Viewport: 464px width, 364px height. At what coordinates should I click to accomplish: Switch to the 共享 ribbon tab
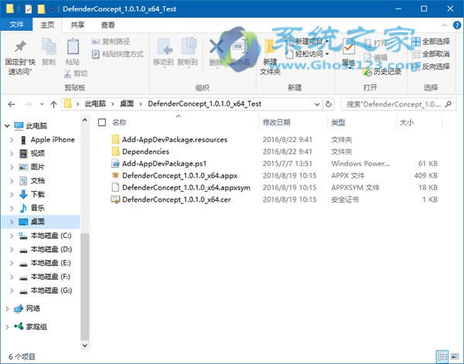[x=78, y=25]
